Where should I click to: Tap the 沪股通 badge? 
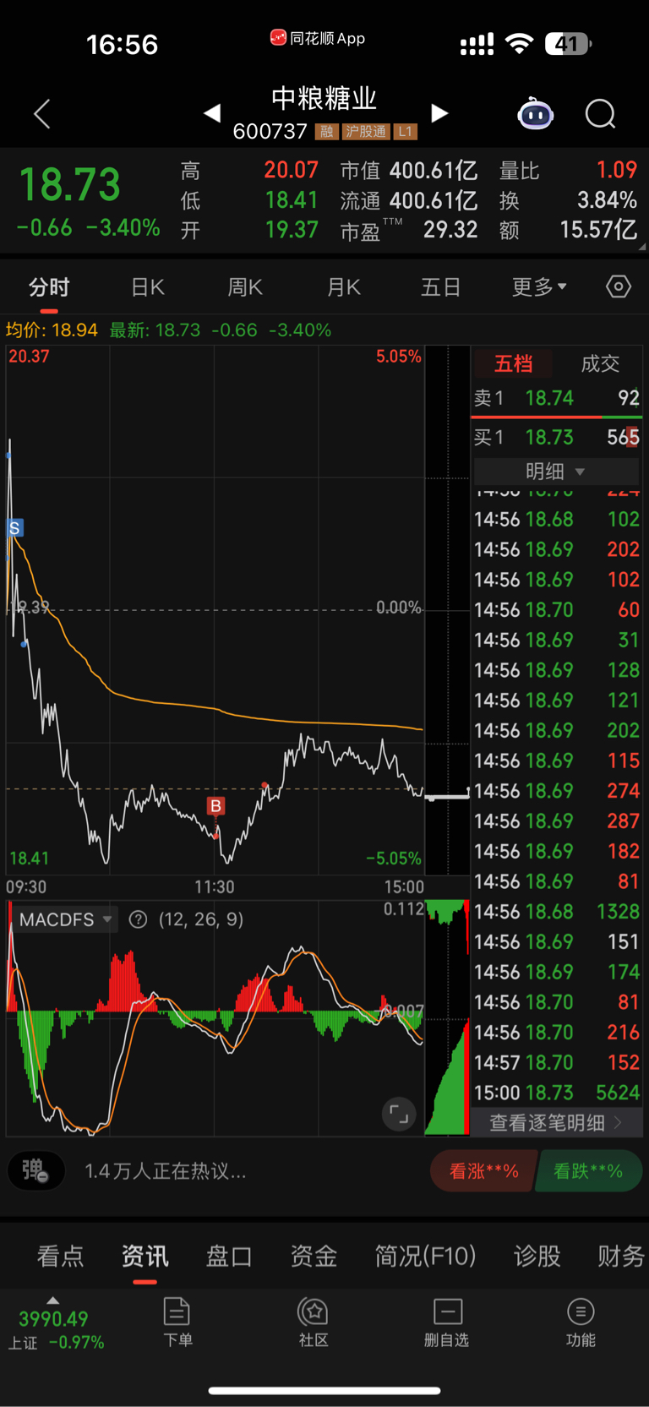[x=366, y=132]
